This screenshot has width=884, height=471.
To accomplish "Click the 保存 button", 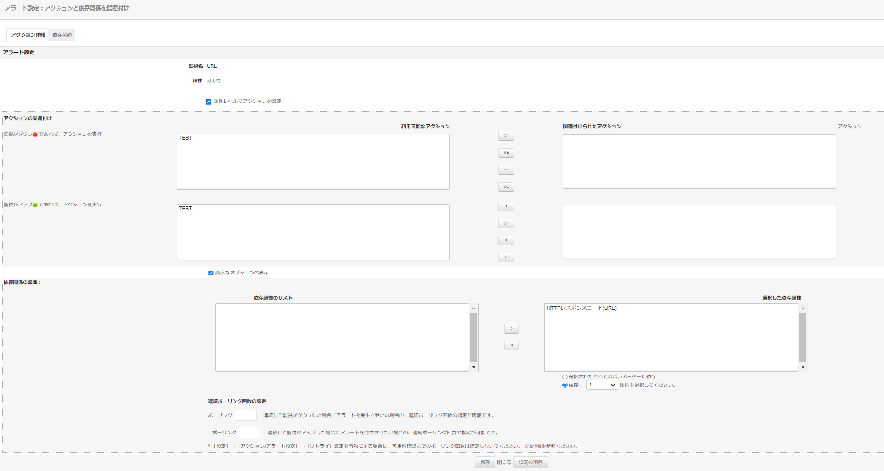I will click(x=485, y=462).
